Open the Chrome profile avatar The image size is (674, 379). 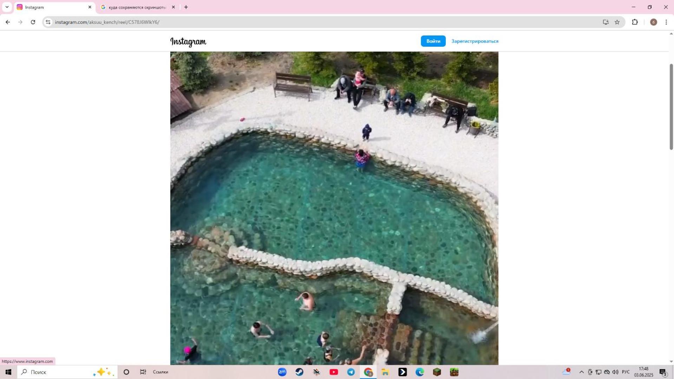653,22
